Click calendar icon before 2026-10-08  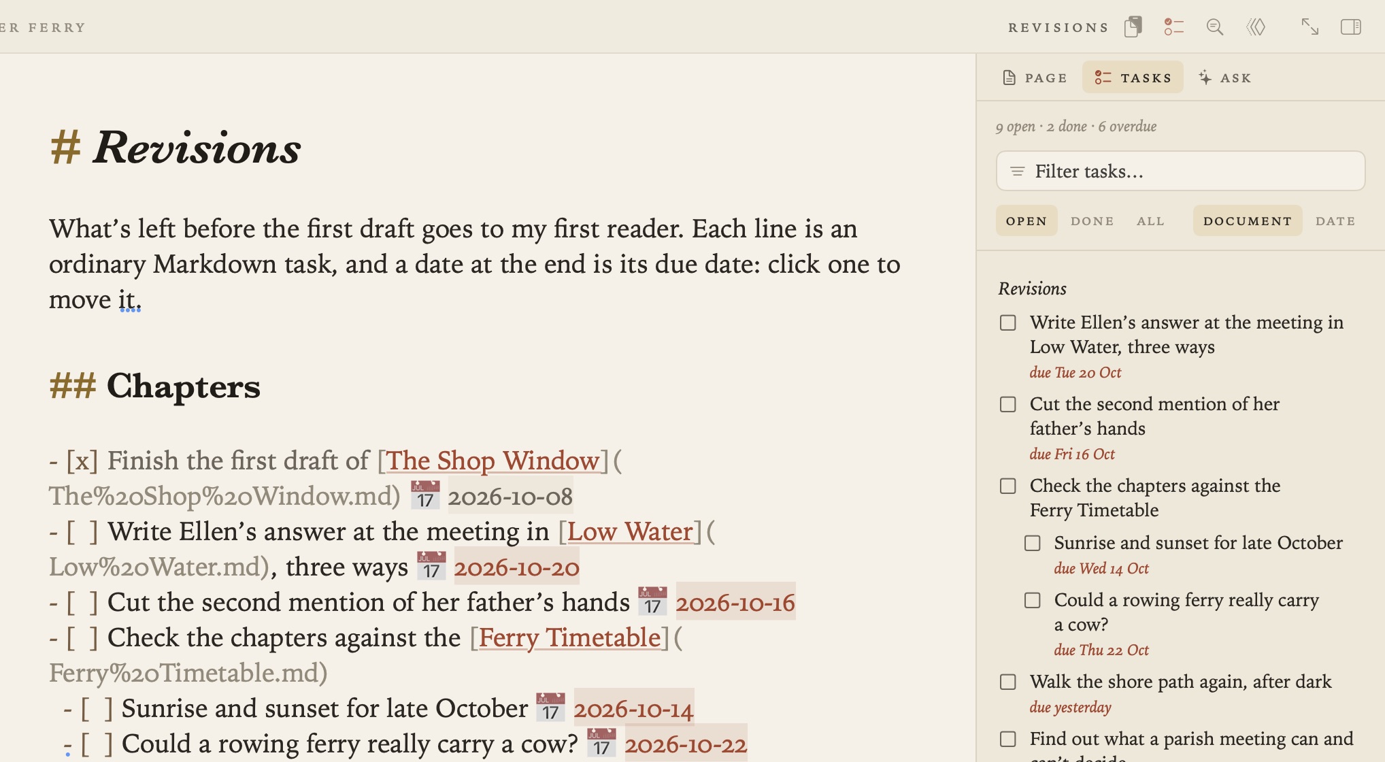tap(425, 495)
